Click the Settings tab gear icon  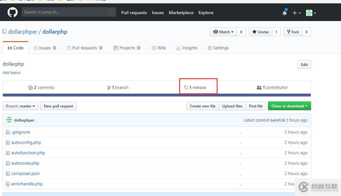point(209,48)
